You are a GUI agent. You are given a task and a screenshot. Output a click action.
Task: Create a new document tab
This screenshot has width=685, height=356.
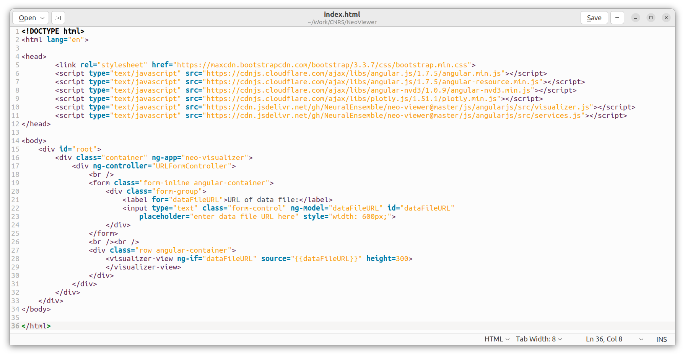[58, 18]
